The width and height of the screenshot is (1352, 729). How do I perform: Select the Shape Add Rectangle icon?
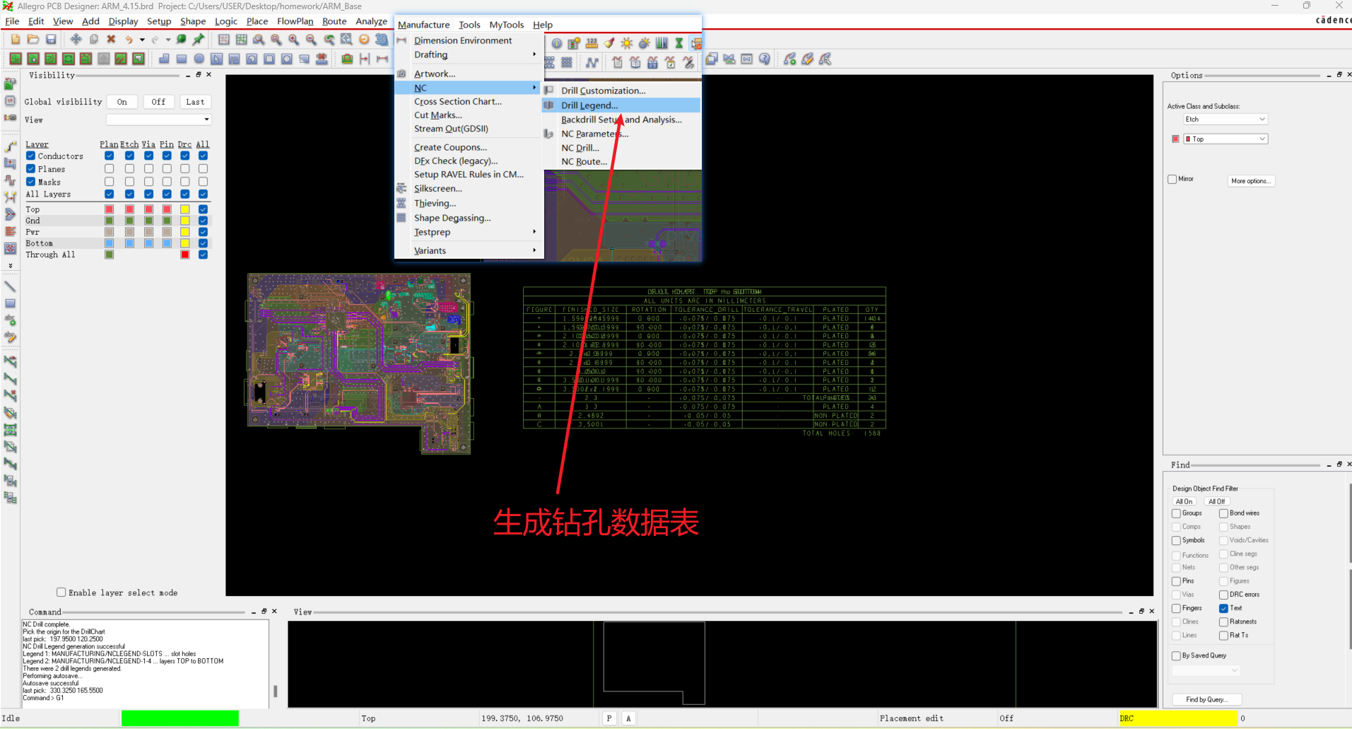pyautogui.click(x=182, y=59)
